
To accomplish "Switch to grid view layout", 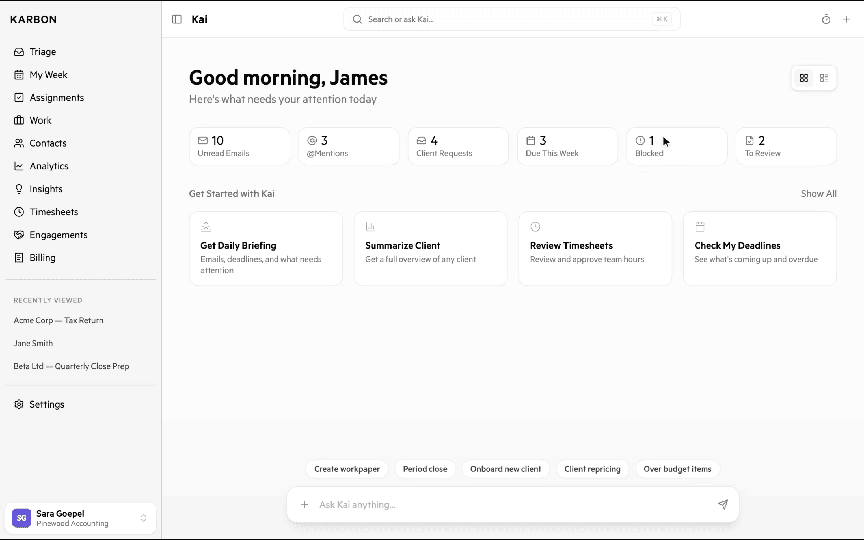I will (804, 78).
